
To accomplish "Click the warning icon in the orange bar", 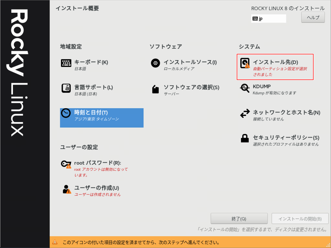I will [55, 242].
